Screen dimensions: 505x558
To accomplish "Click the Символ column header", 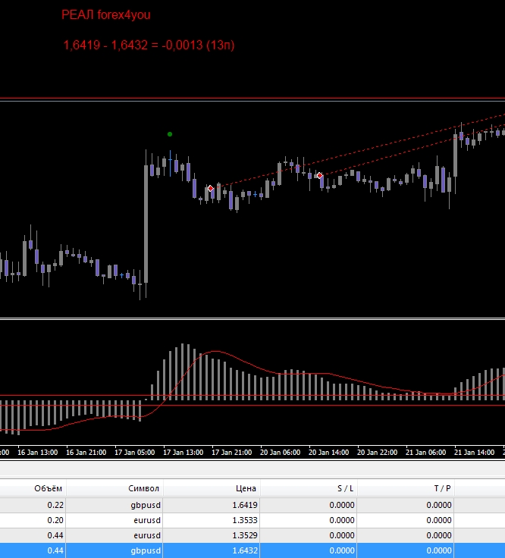I will (x=114, y=488).
